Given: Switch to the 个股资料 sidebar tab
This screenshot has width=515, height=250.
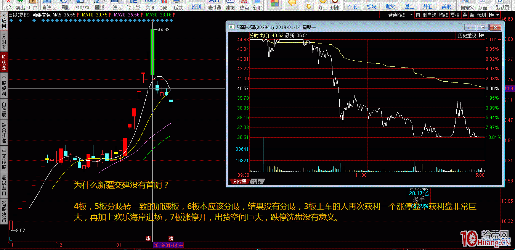Looking at the screenshot, I should [x=4, y=85].
